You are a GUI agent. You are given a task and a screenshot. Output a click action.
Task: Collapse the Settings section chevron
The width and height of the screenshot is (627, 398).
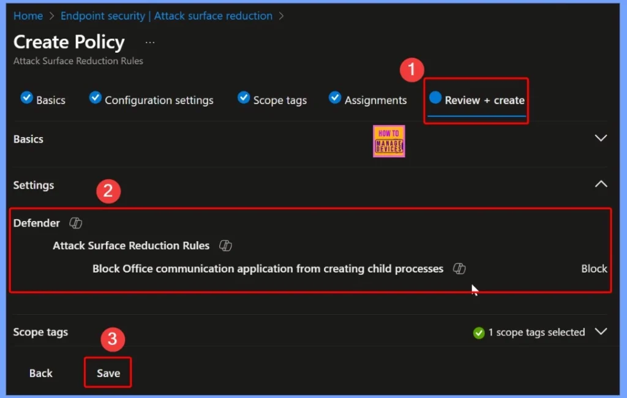(601, 184)
